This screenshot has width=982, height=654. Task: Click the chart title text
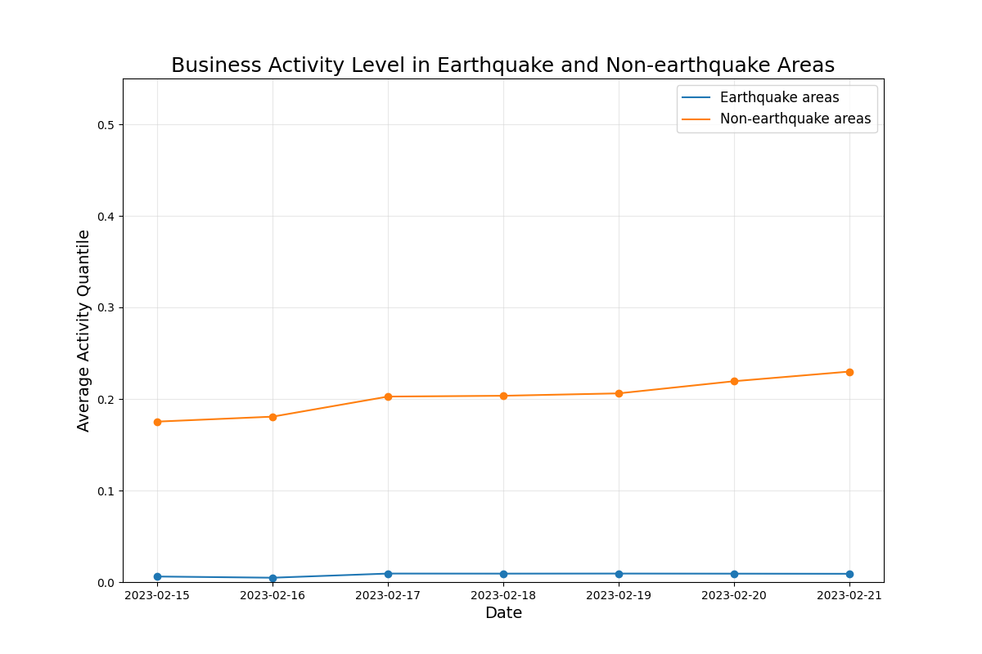click(x=502, y=65)
